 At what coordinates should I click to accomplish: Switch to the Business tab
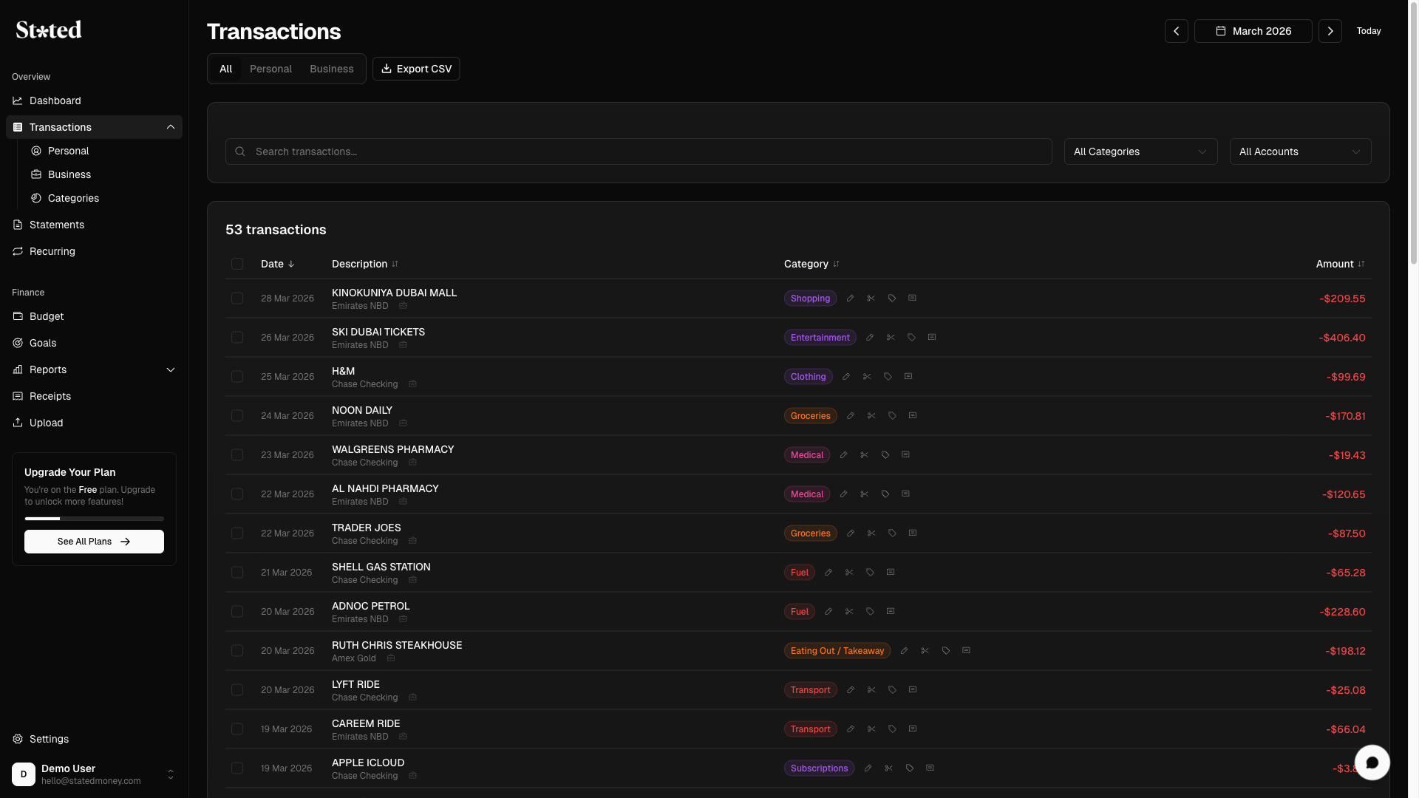(331, 69)
